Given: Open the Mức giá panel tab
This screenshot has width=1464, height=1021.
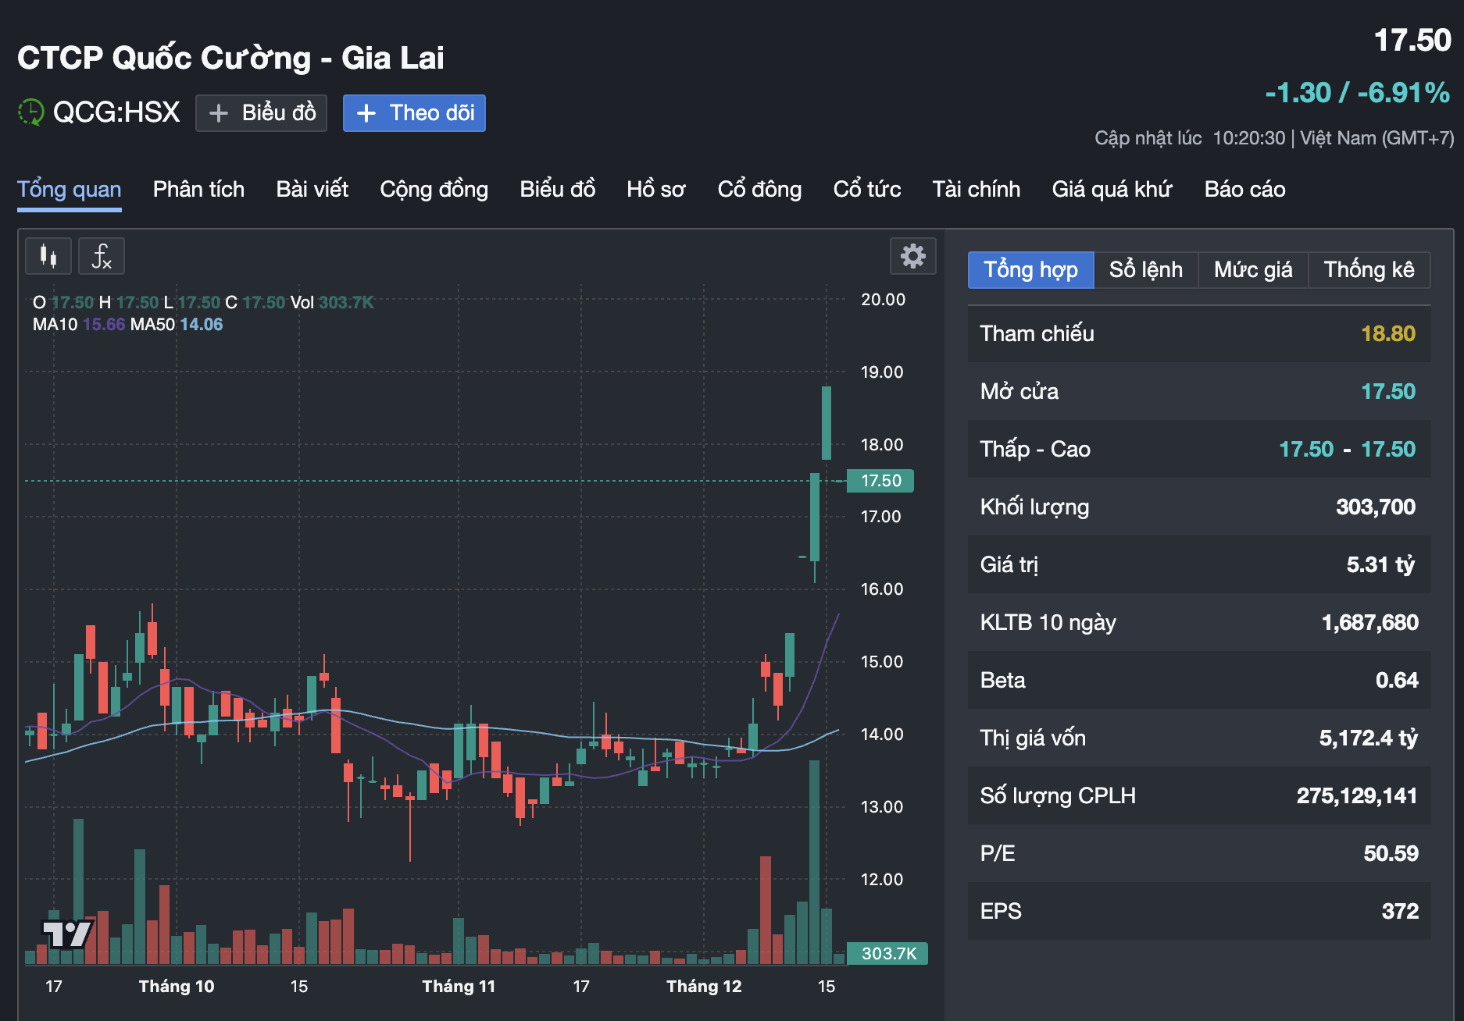Looking at the screenshot, I should pyautogui.click(x=1252, y=269).
